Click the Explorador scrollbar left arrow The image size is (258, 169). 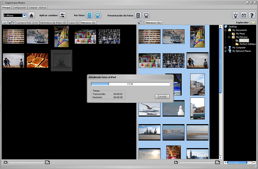(x=225, y=162)
